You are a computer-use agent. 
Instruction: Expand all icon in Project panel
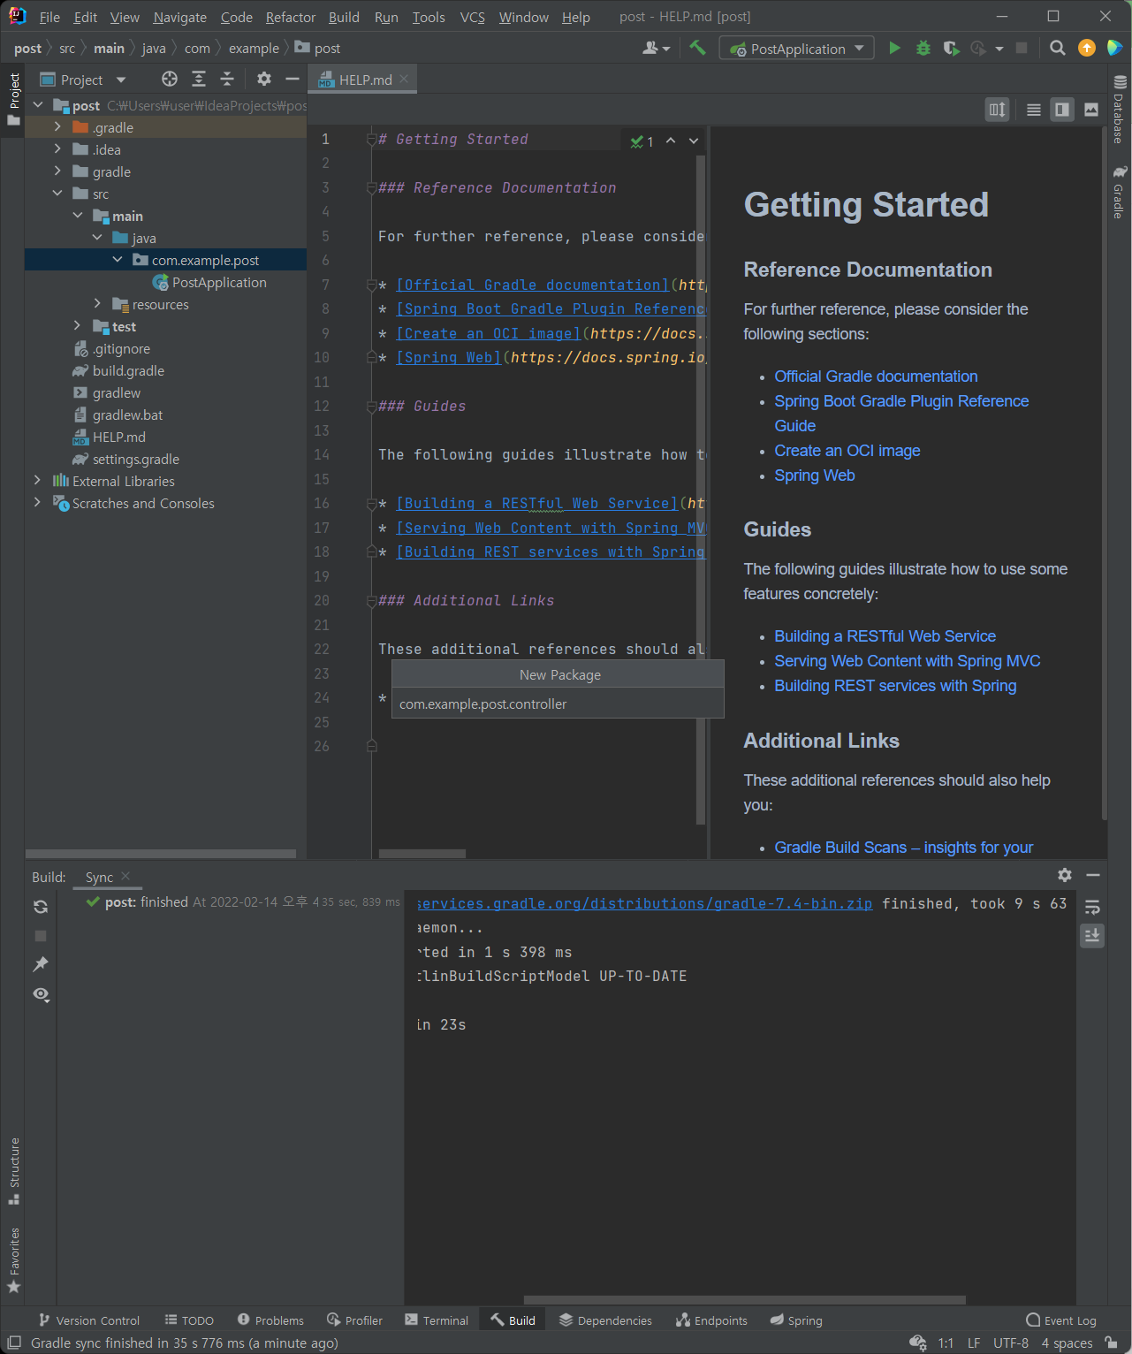click(x=199, y=80)
